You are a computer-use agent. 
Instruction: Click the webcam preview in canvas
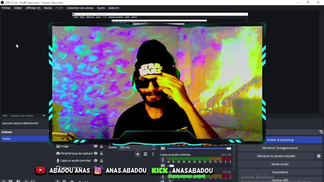coord(157,83)
